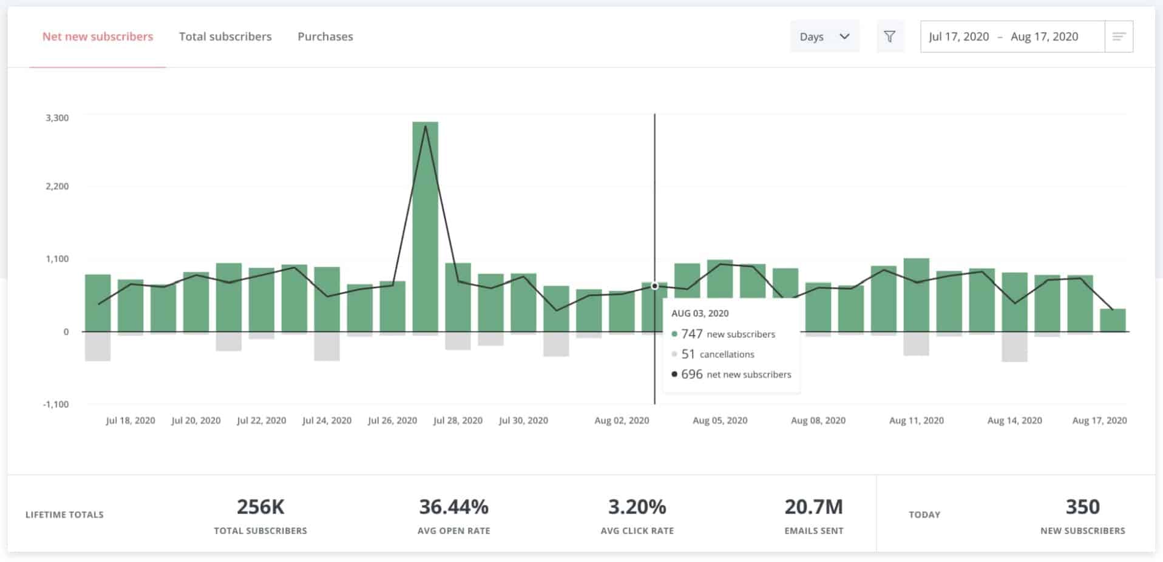Click the 3.20% avg click rate value
The image size is (1163, 562).
pos(637,507)
